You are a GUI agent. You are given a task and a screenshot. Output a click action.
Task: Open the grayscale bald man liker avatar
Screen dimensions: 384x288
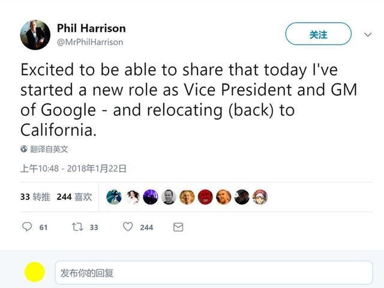click(169, 197)
